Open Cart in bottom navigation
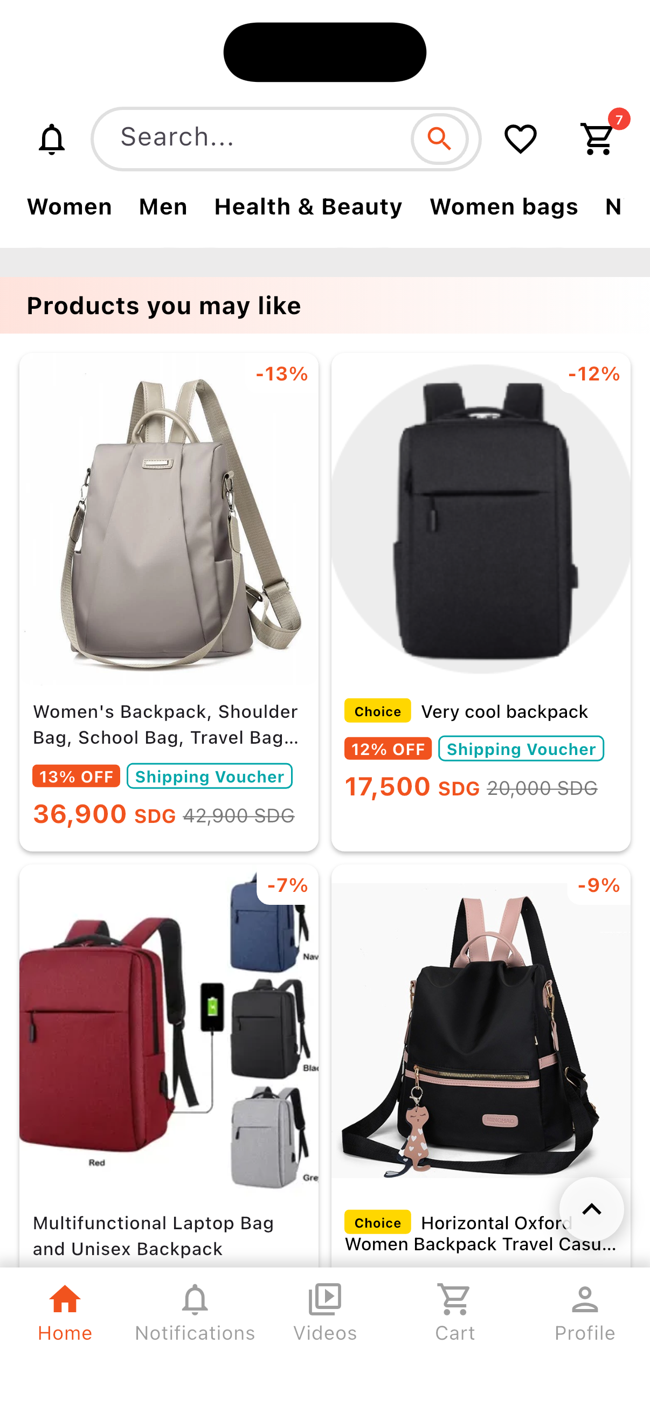This screenshot has width=650, height=1413. (x=455, y=1313)
